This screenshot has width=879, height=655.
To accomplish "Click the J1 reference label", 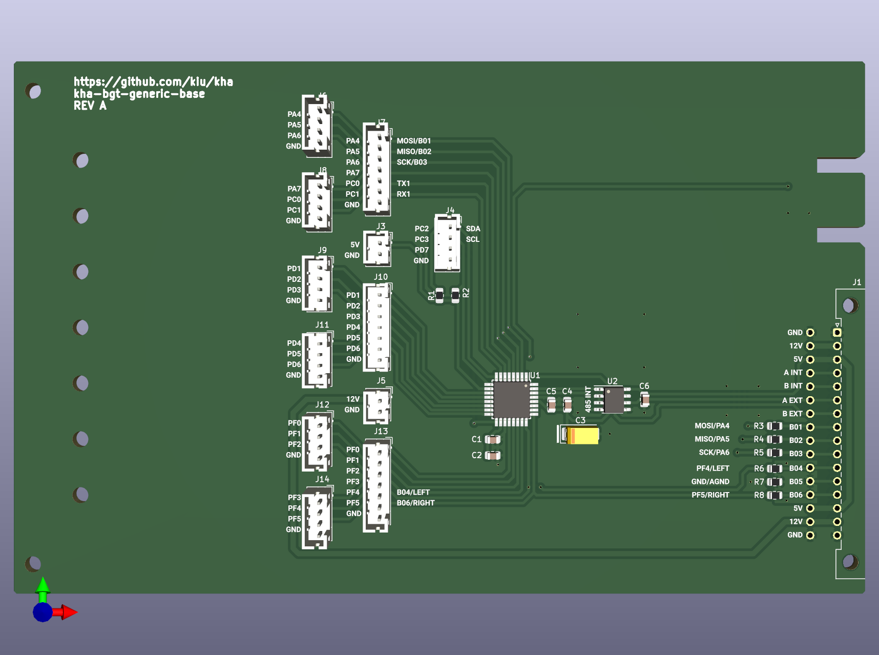I will (x=857, y=282).
